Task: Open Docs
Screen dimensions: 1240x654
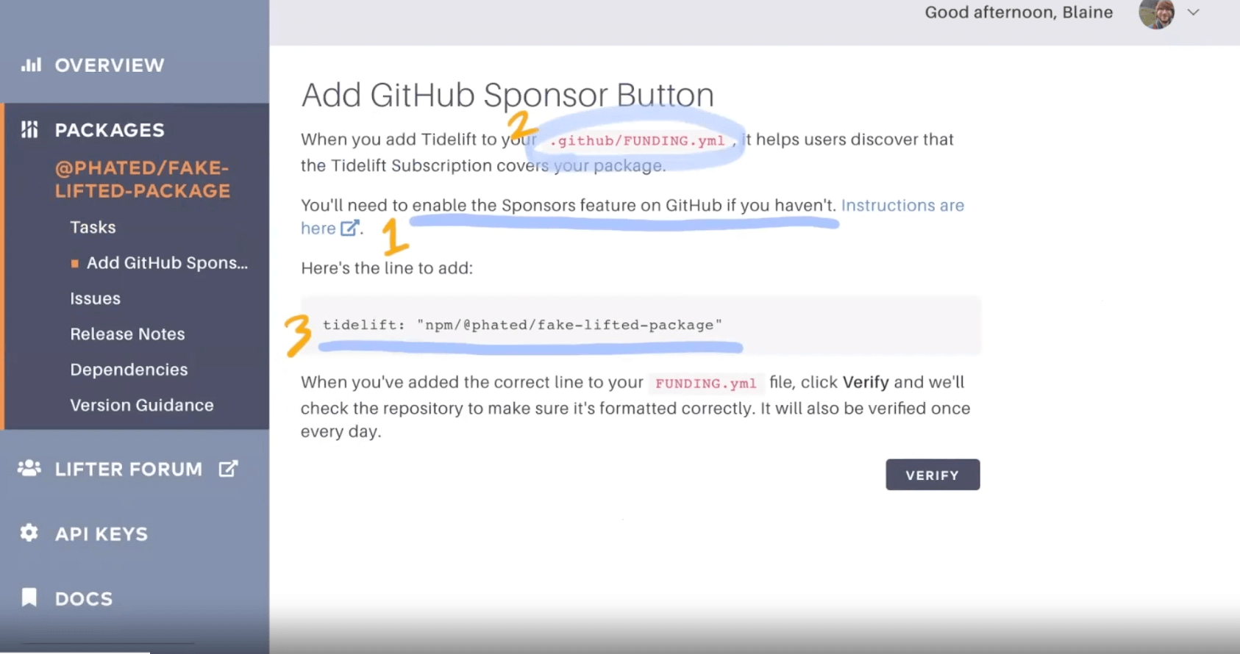Action: pyautogui.click(x=84, y=599)
